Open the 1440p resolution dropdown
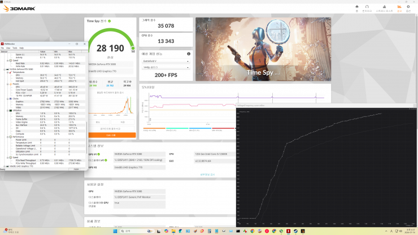 point(166,67)
